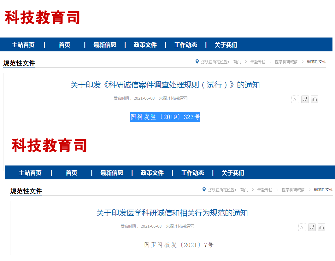This screenshot has width=335, height=261.
Task: Increase font size with upper A+ icon
Action: coord(305,99)
